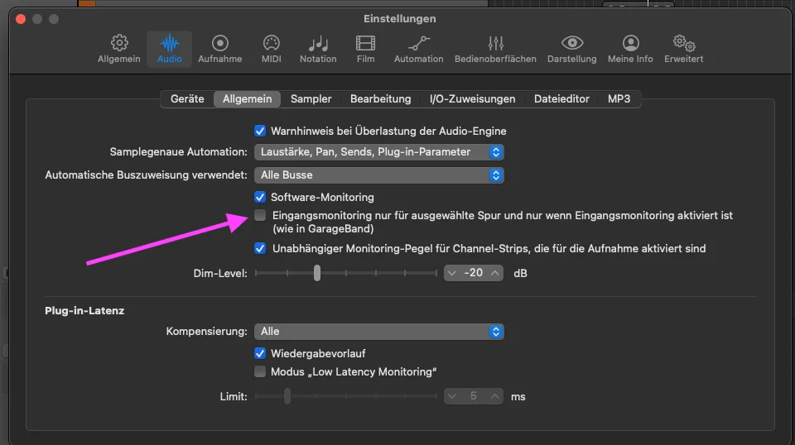This screenshot has width=795, height=445.
Task: Open the MIDI settings pane
Action: 272,49
